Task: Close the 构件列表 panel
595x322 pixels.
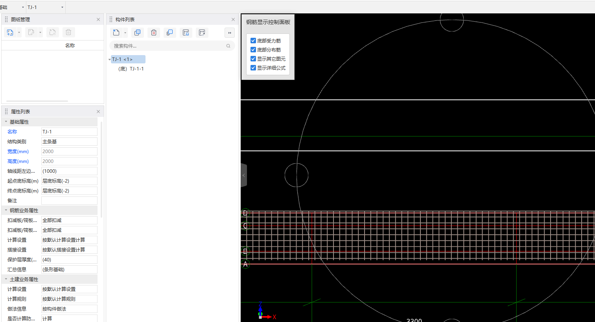Action: pyautogui.click(x=233, y=19)
